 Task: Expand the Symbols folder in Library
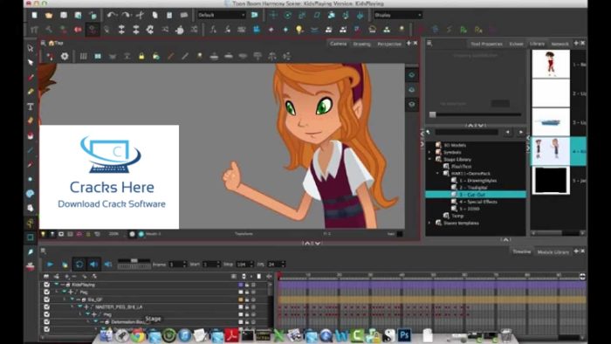(x=429, y=152)
